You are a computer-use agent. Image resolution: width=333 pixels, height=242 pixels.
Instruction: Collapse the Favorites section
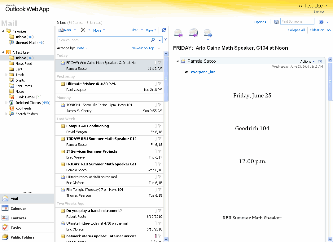pos(3,31)
